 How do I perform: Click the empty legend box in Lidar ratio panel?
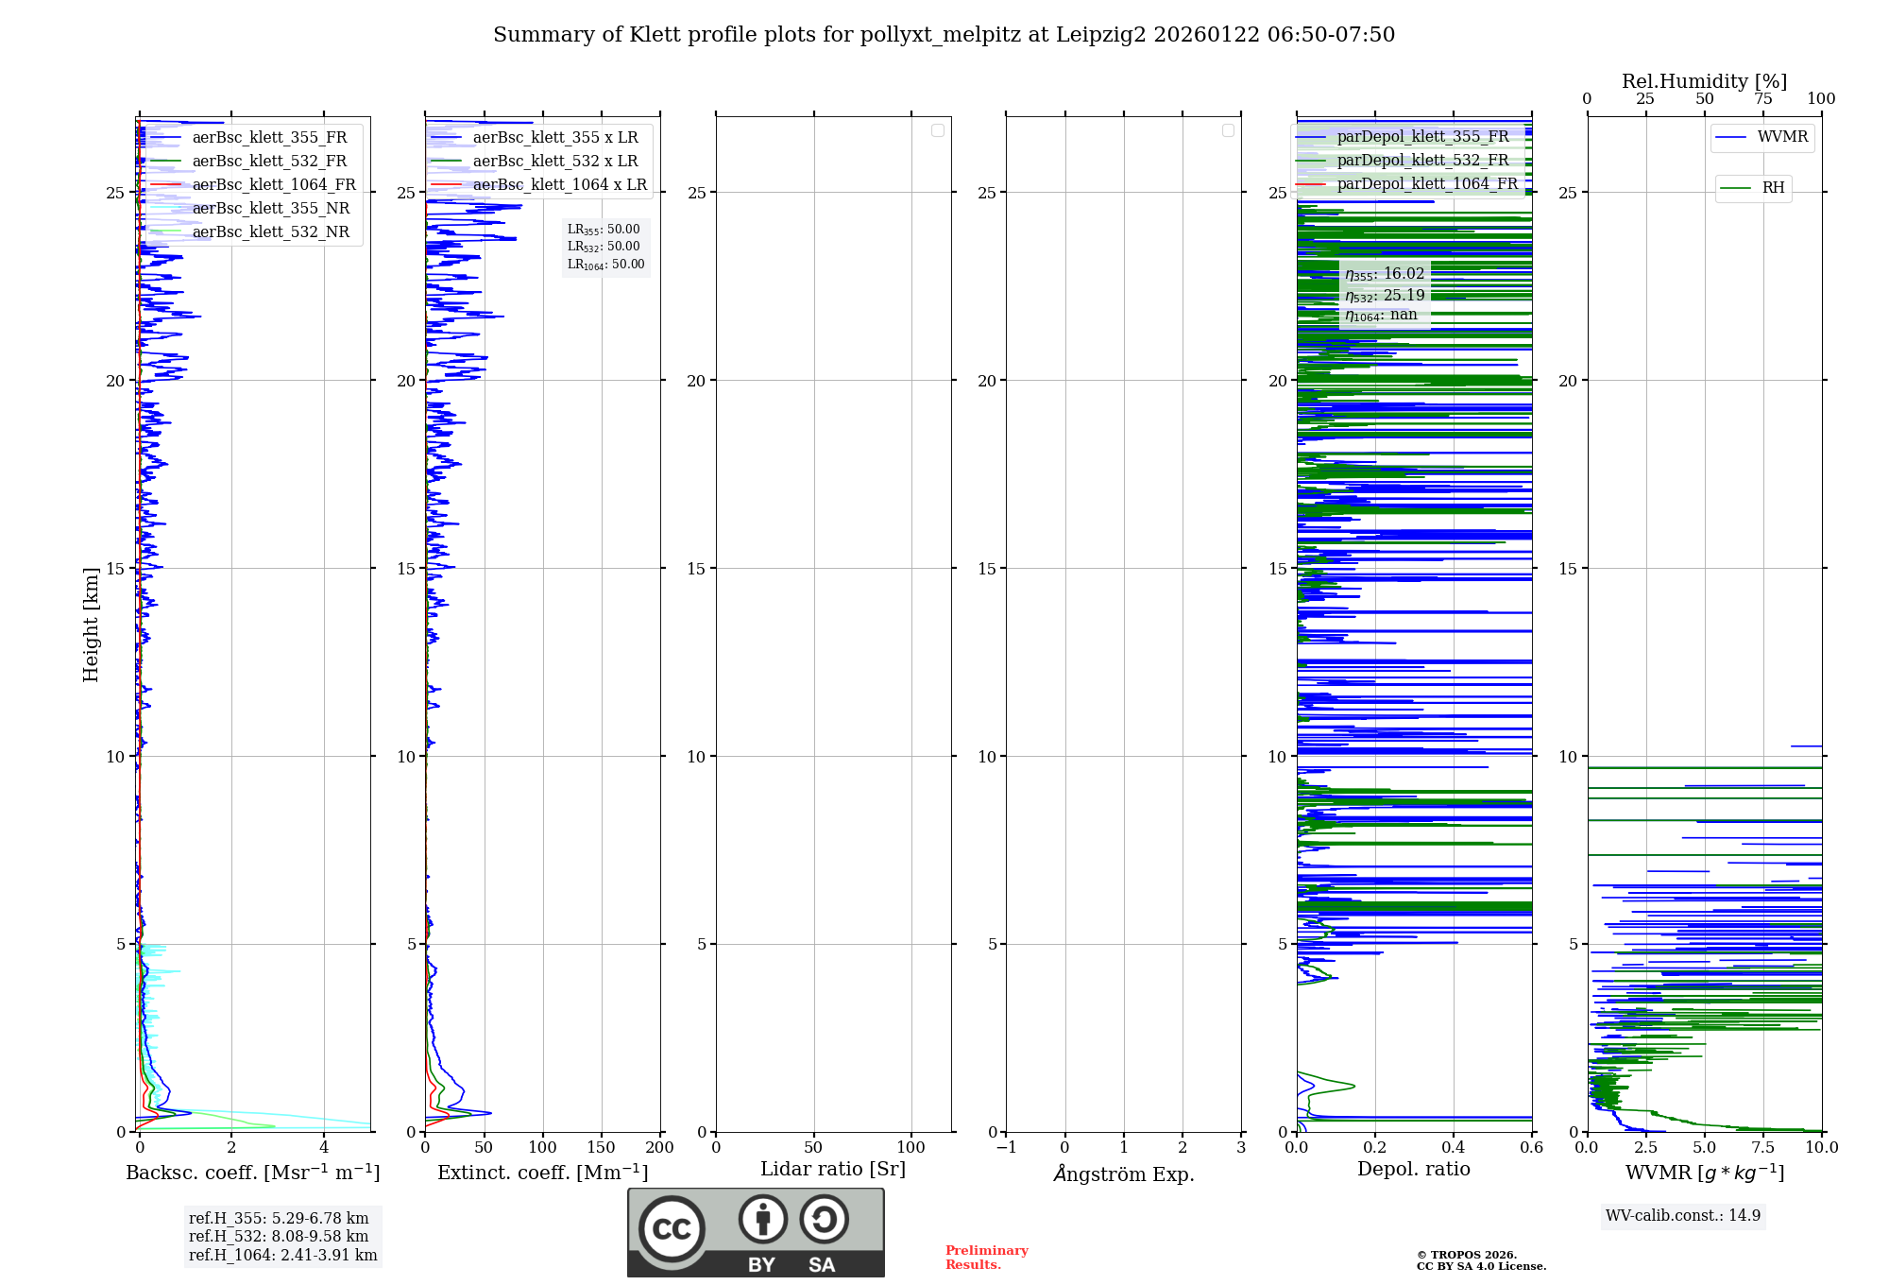point(937,130)
